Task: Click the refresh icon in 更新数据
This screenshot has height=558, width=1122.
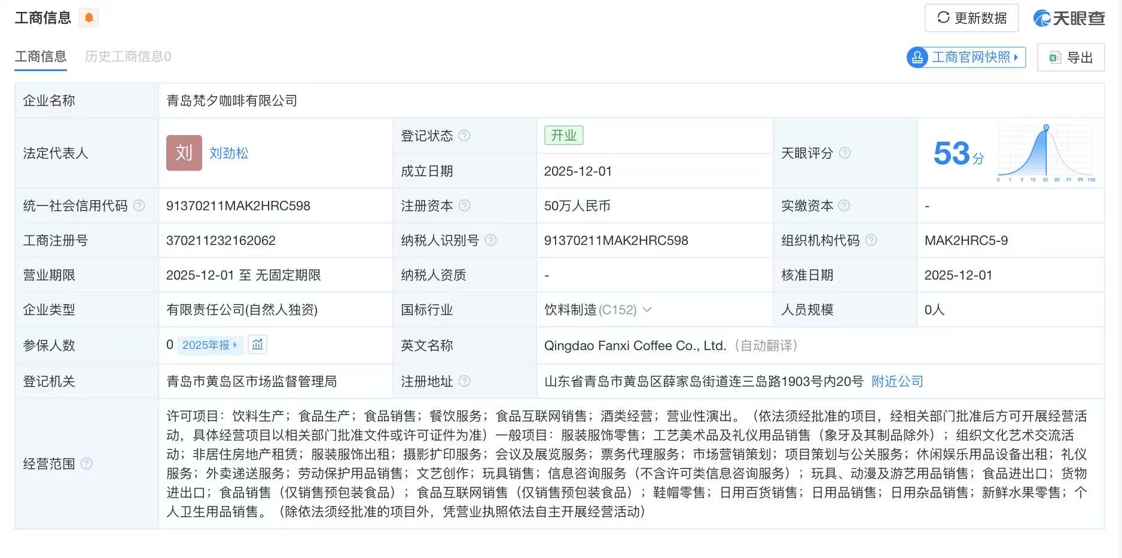Action: [943, 18]
